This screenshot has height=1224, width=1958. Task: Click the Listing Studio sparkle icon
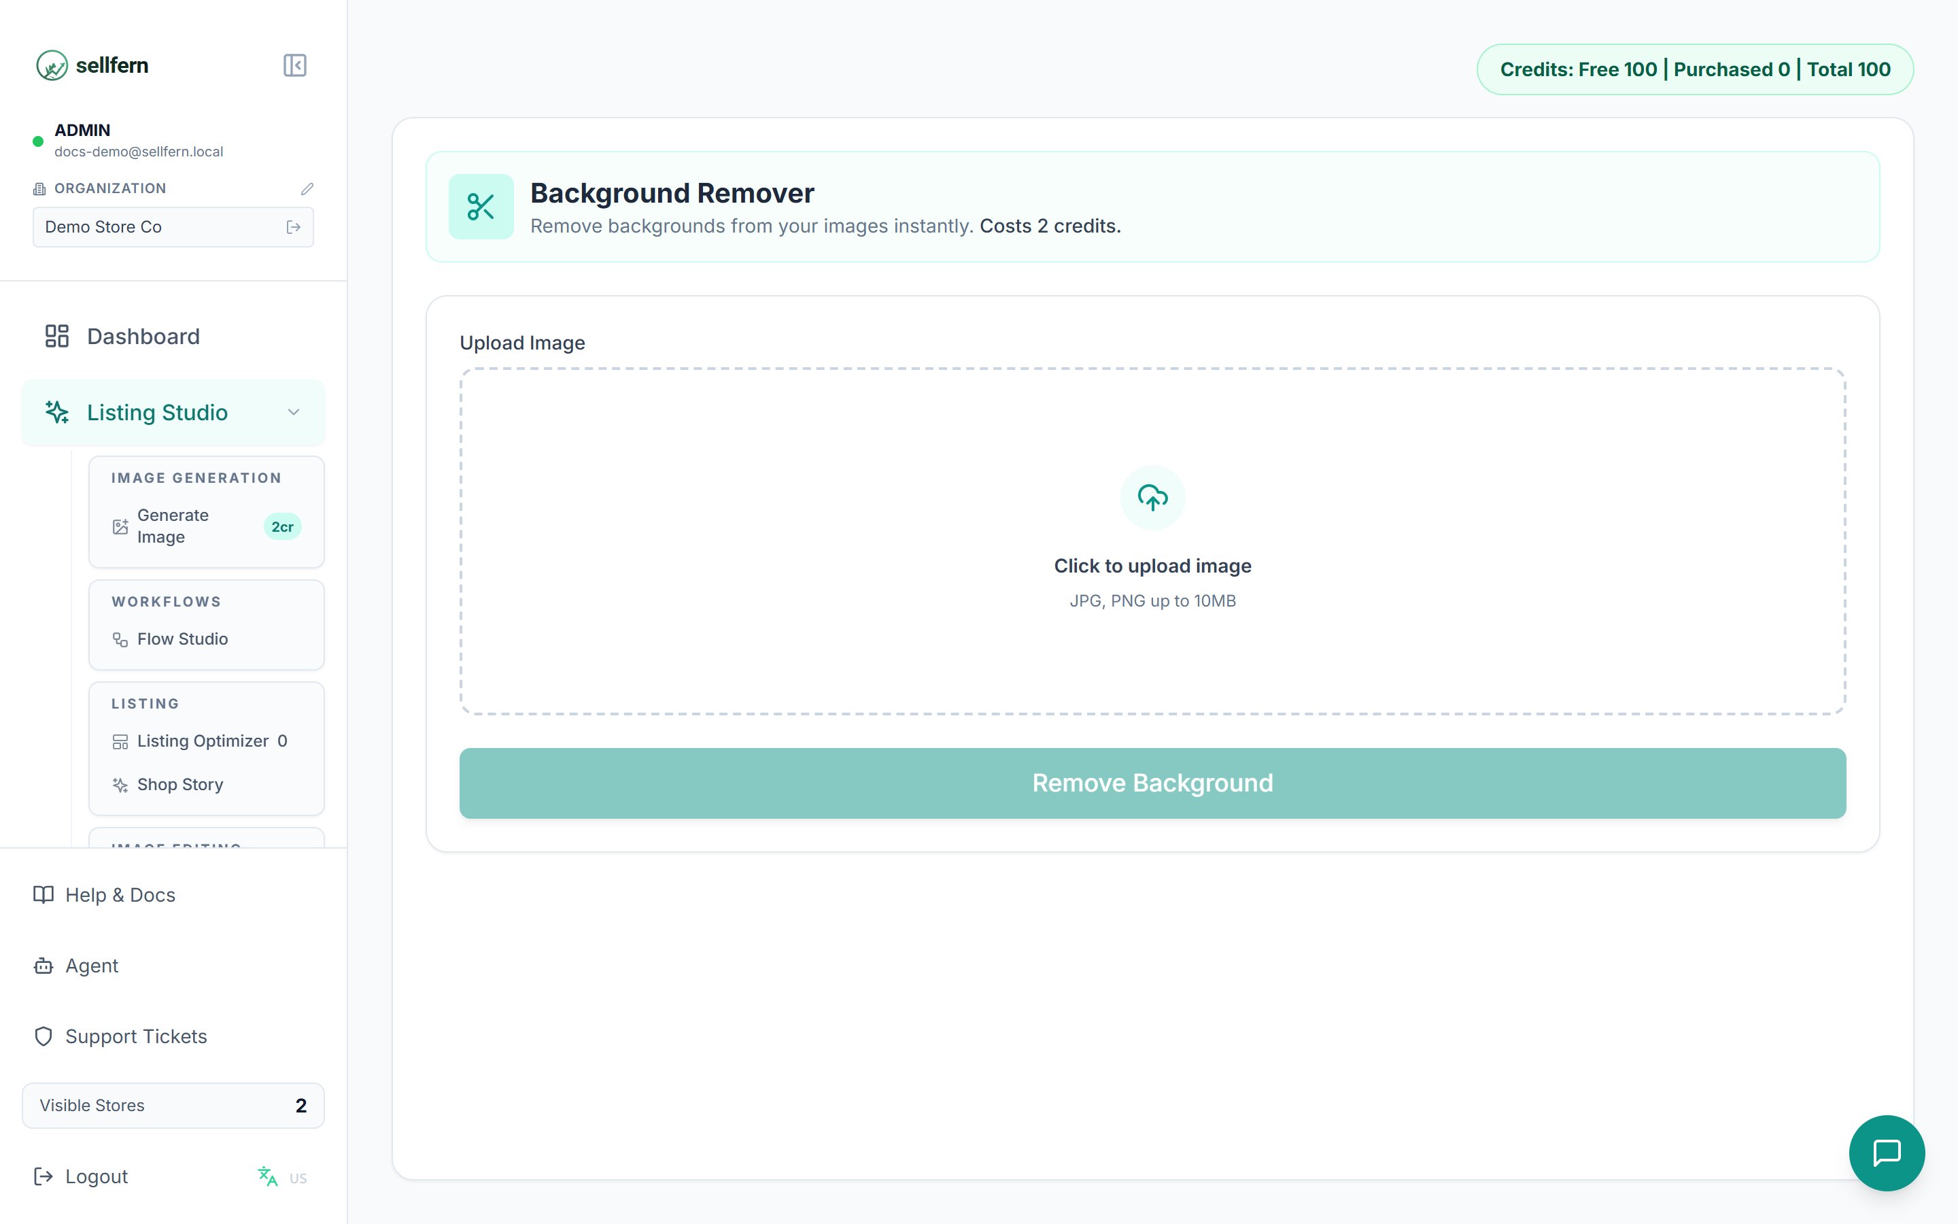[x=56, y=412]
